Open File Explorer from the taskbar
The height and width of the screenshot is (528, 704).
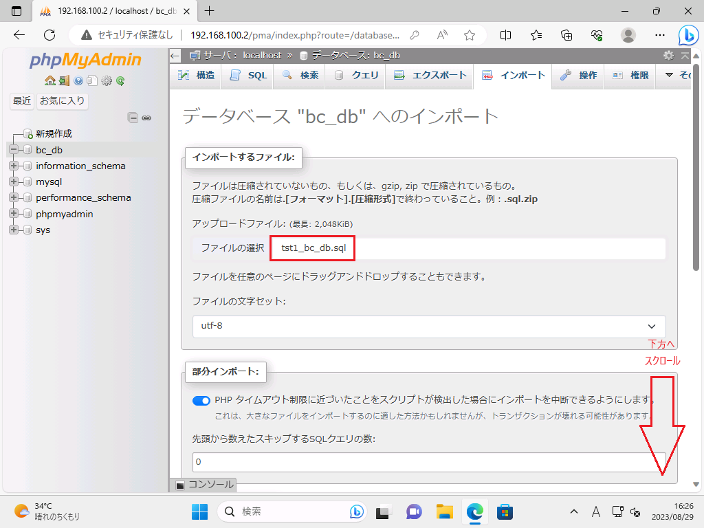pyautogui.click(x=445, y=511)
